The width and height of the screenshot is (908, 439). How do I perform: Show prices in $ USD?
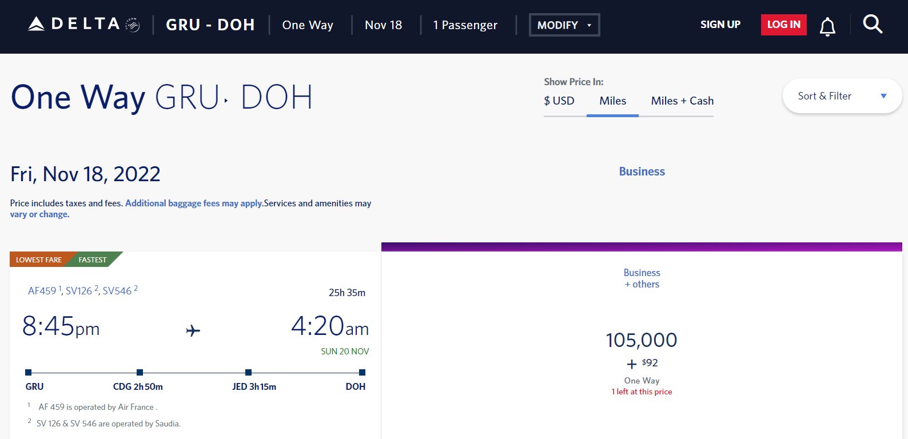(x=559, y=101)
